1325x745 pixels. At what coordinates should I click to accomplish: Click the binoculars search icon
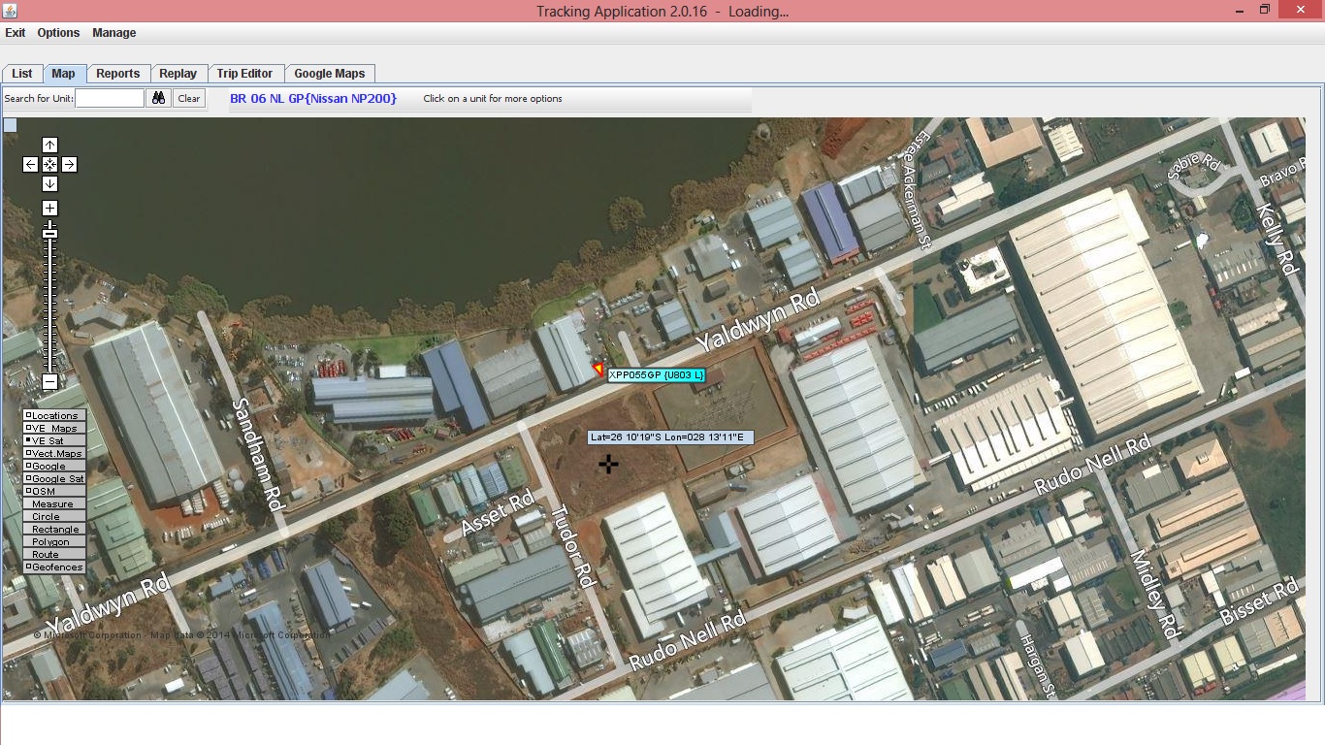tap(158, 98)
